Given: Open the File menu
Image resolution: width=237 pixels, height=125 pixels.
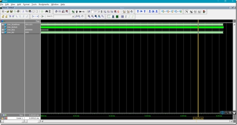Looking at the screenshot, I should click(2, 4).
